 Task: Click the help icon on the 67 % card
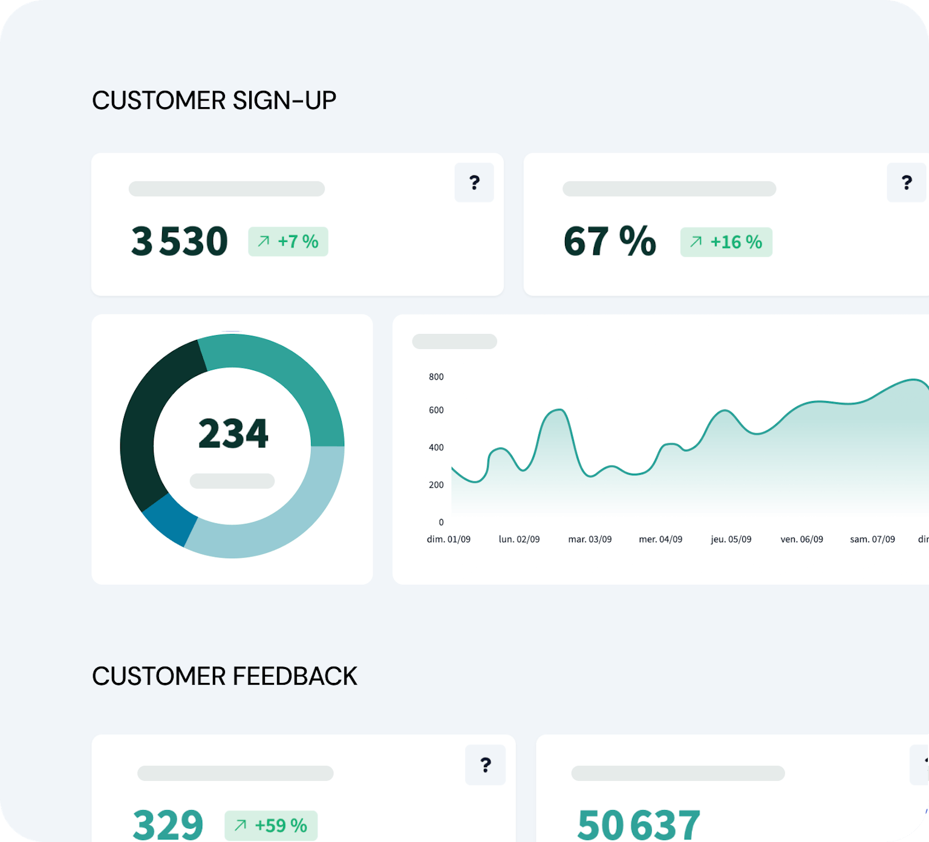906,182
